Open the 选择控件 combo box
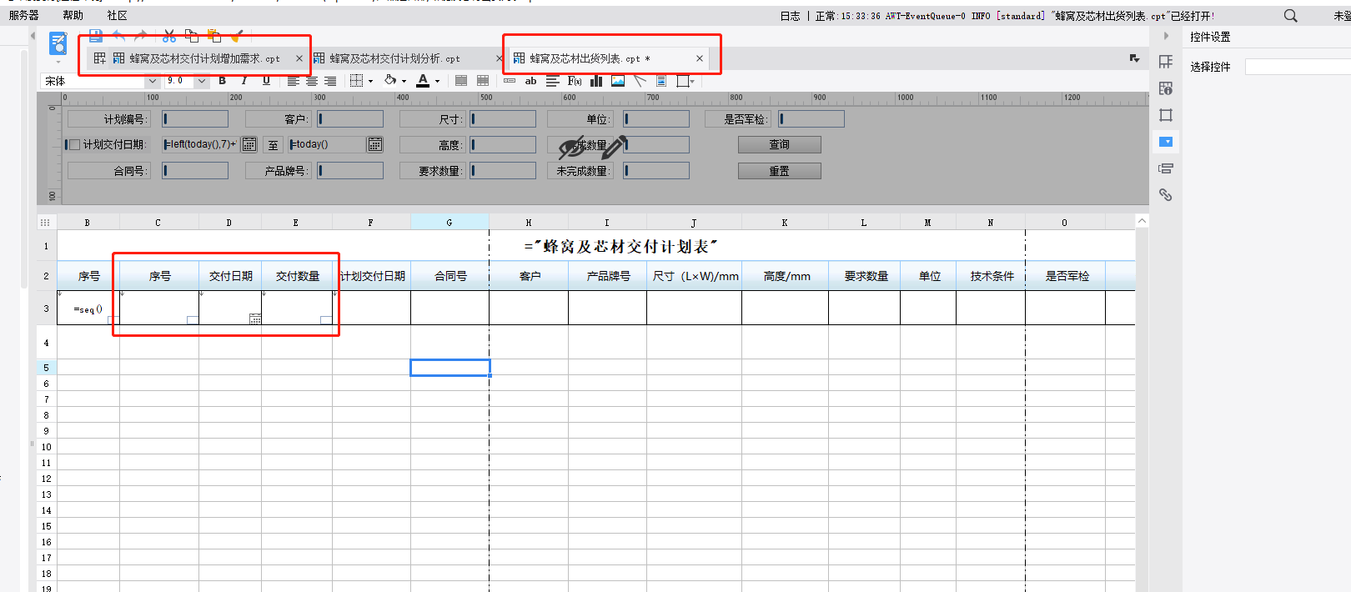 tap(1298, 67)
